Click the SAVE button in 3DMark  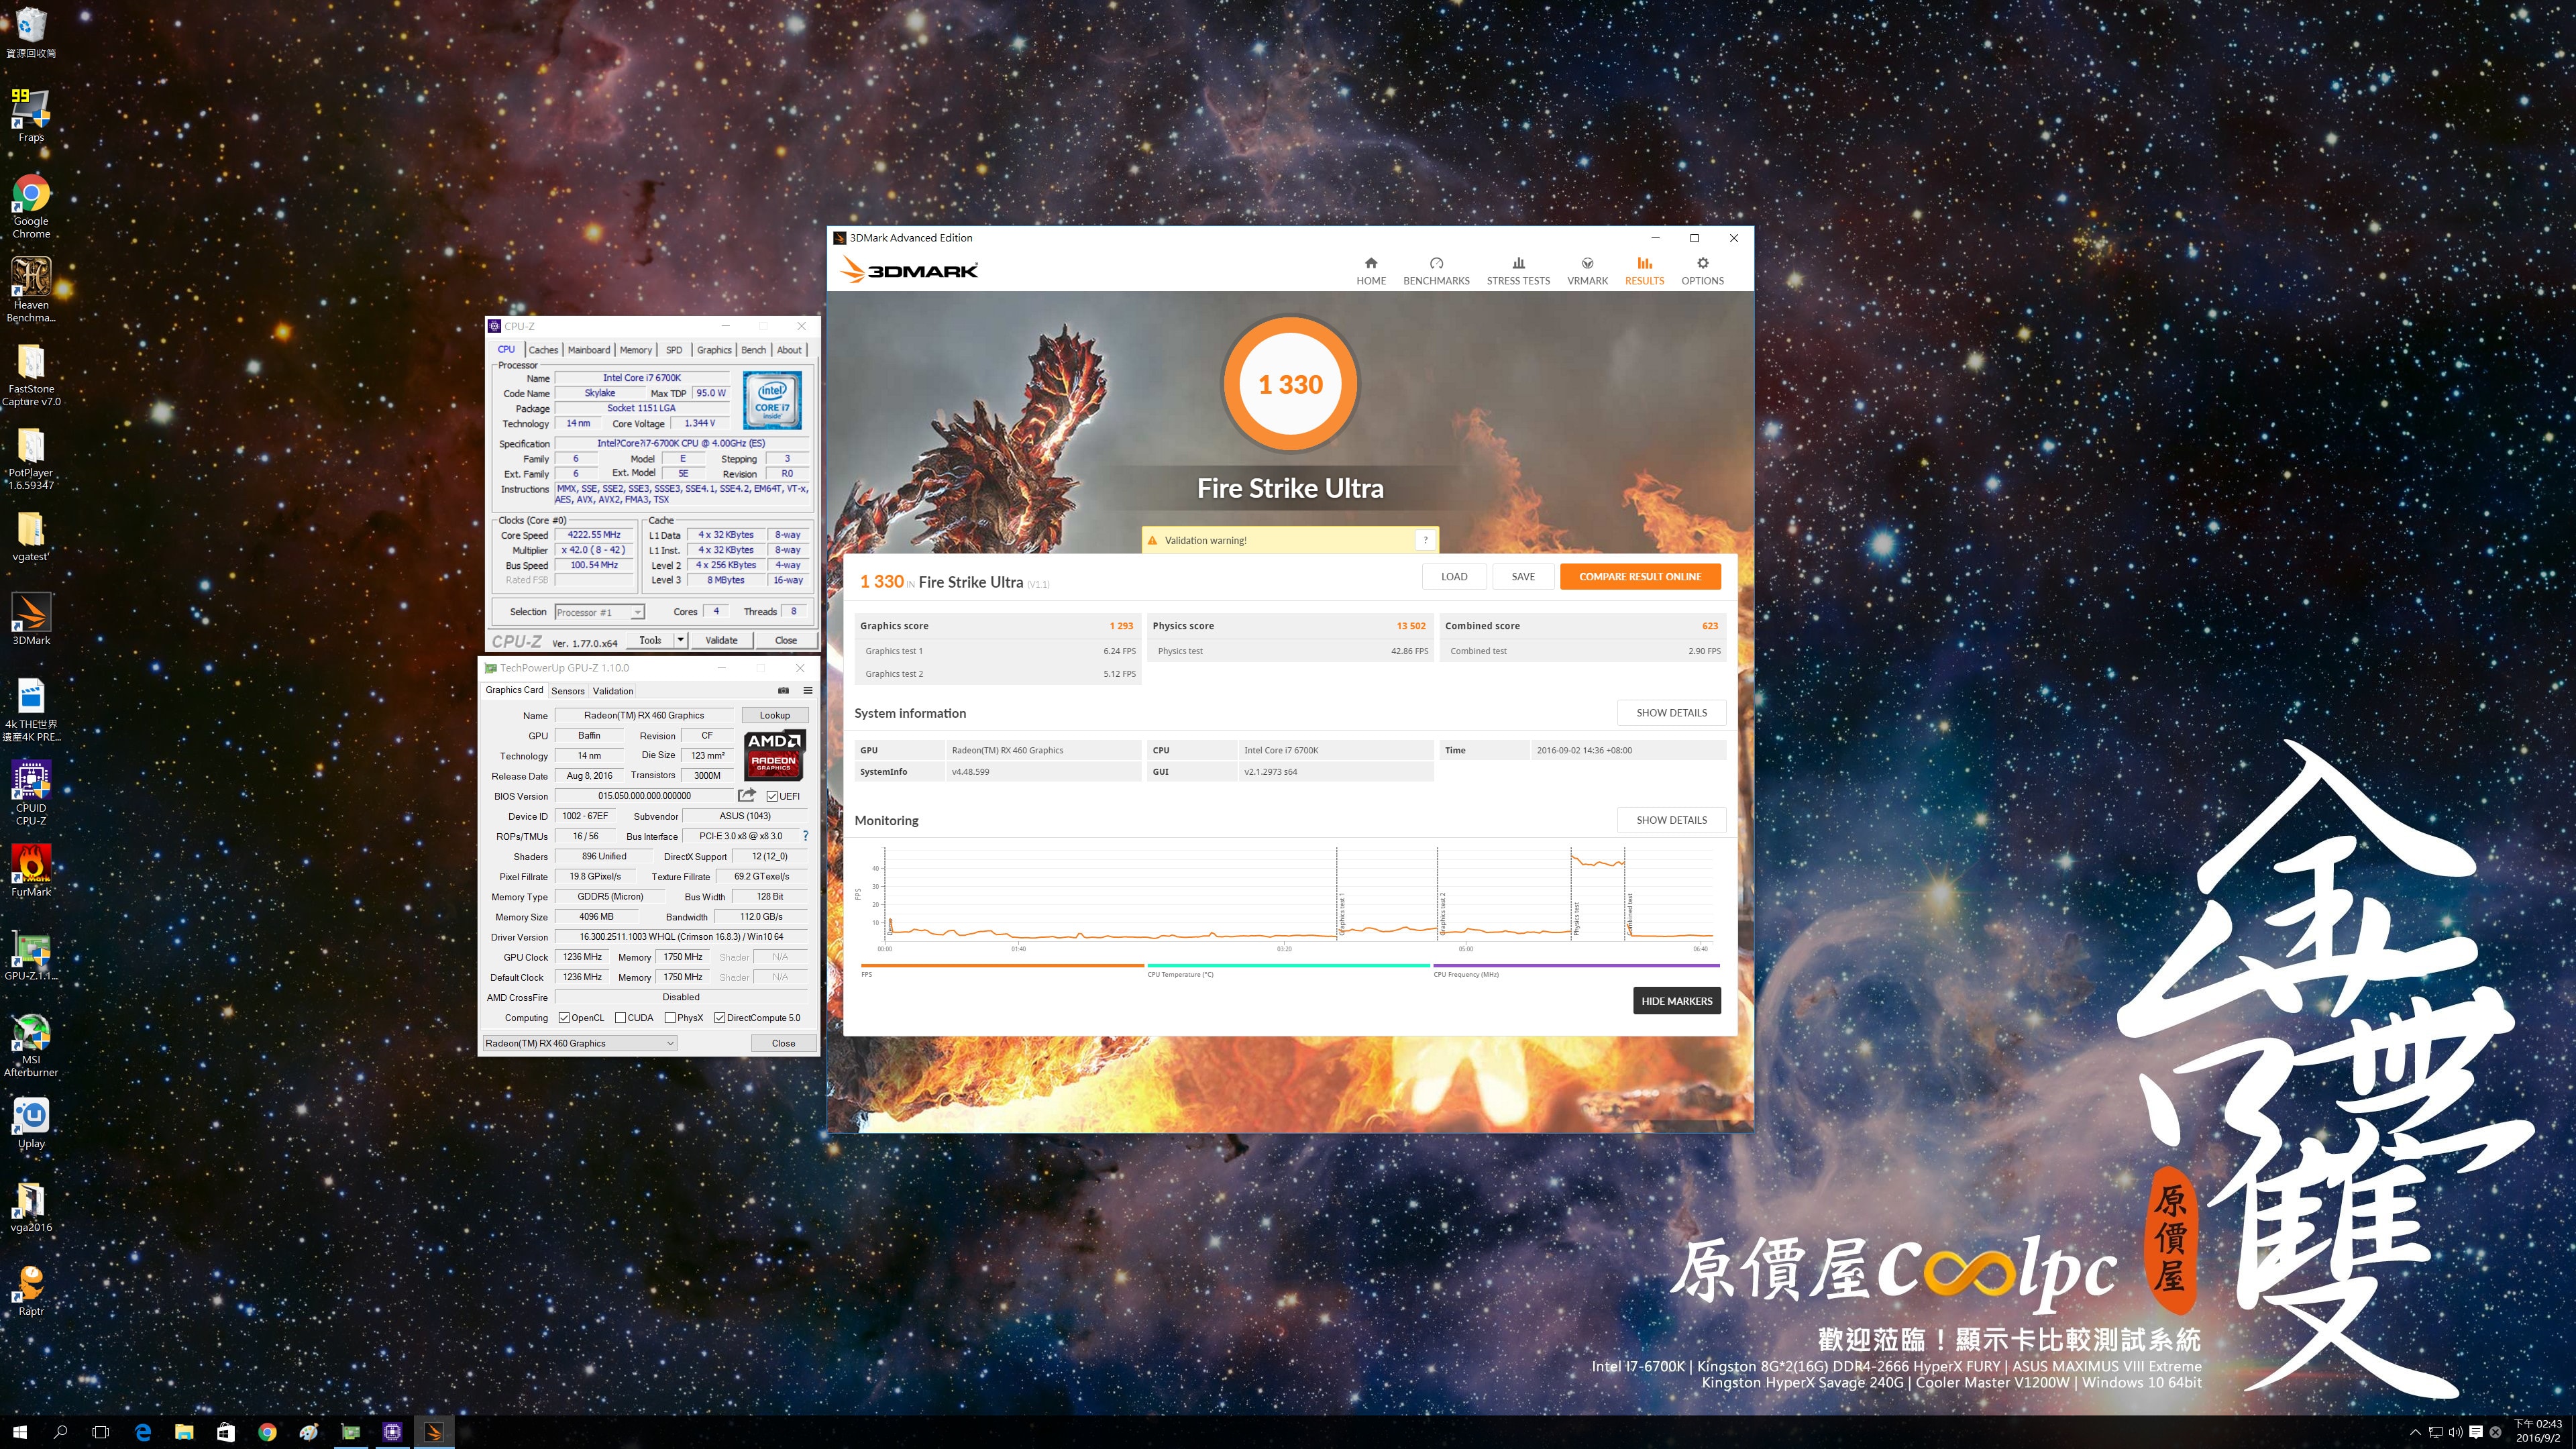click(x=1523, y=576)
